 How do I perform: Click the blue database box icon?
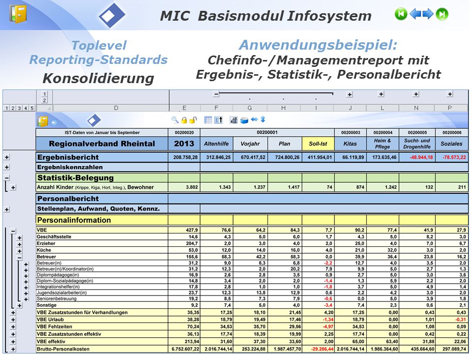coord(244,120)
